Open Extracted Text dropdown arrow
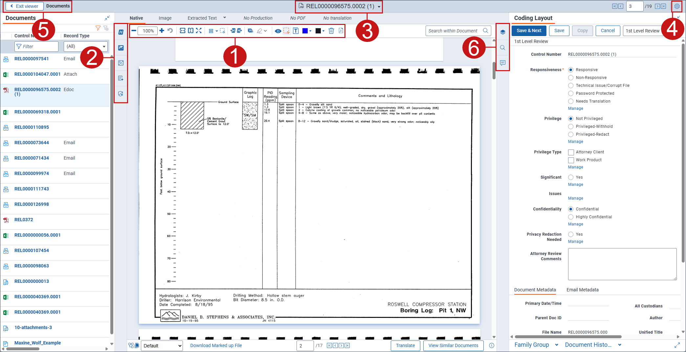Viewport: 686px width, 352px height. [225, 18]
